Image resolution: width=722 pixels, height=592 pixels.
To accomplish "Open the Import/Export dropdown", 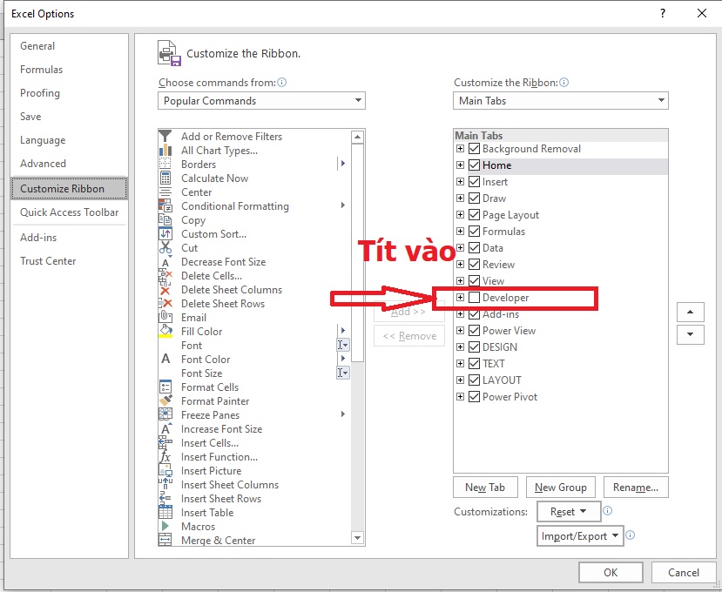I will (580, 535).
